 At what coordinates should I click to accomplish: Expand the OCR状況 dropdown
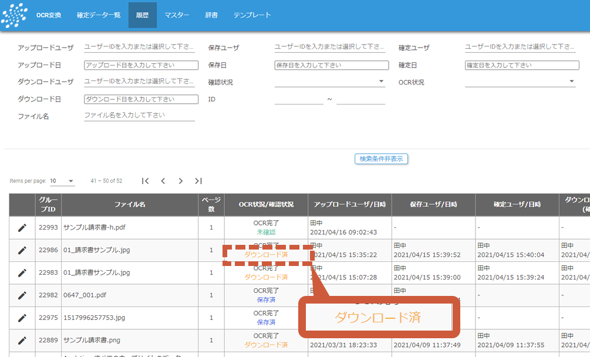pyautogui.click(x=520, y=82)
